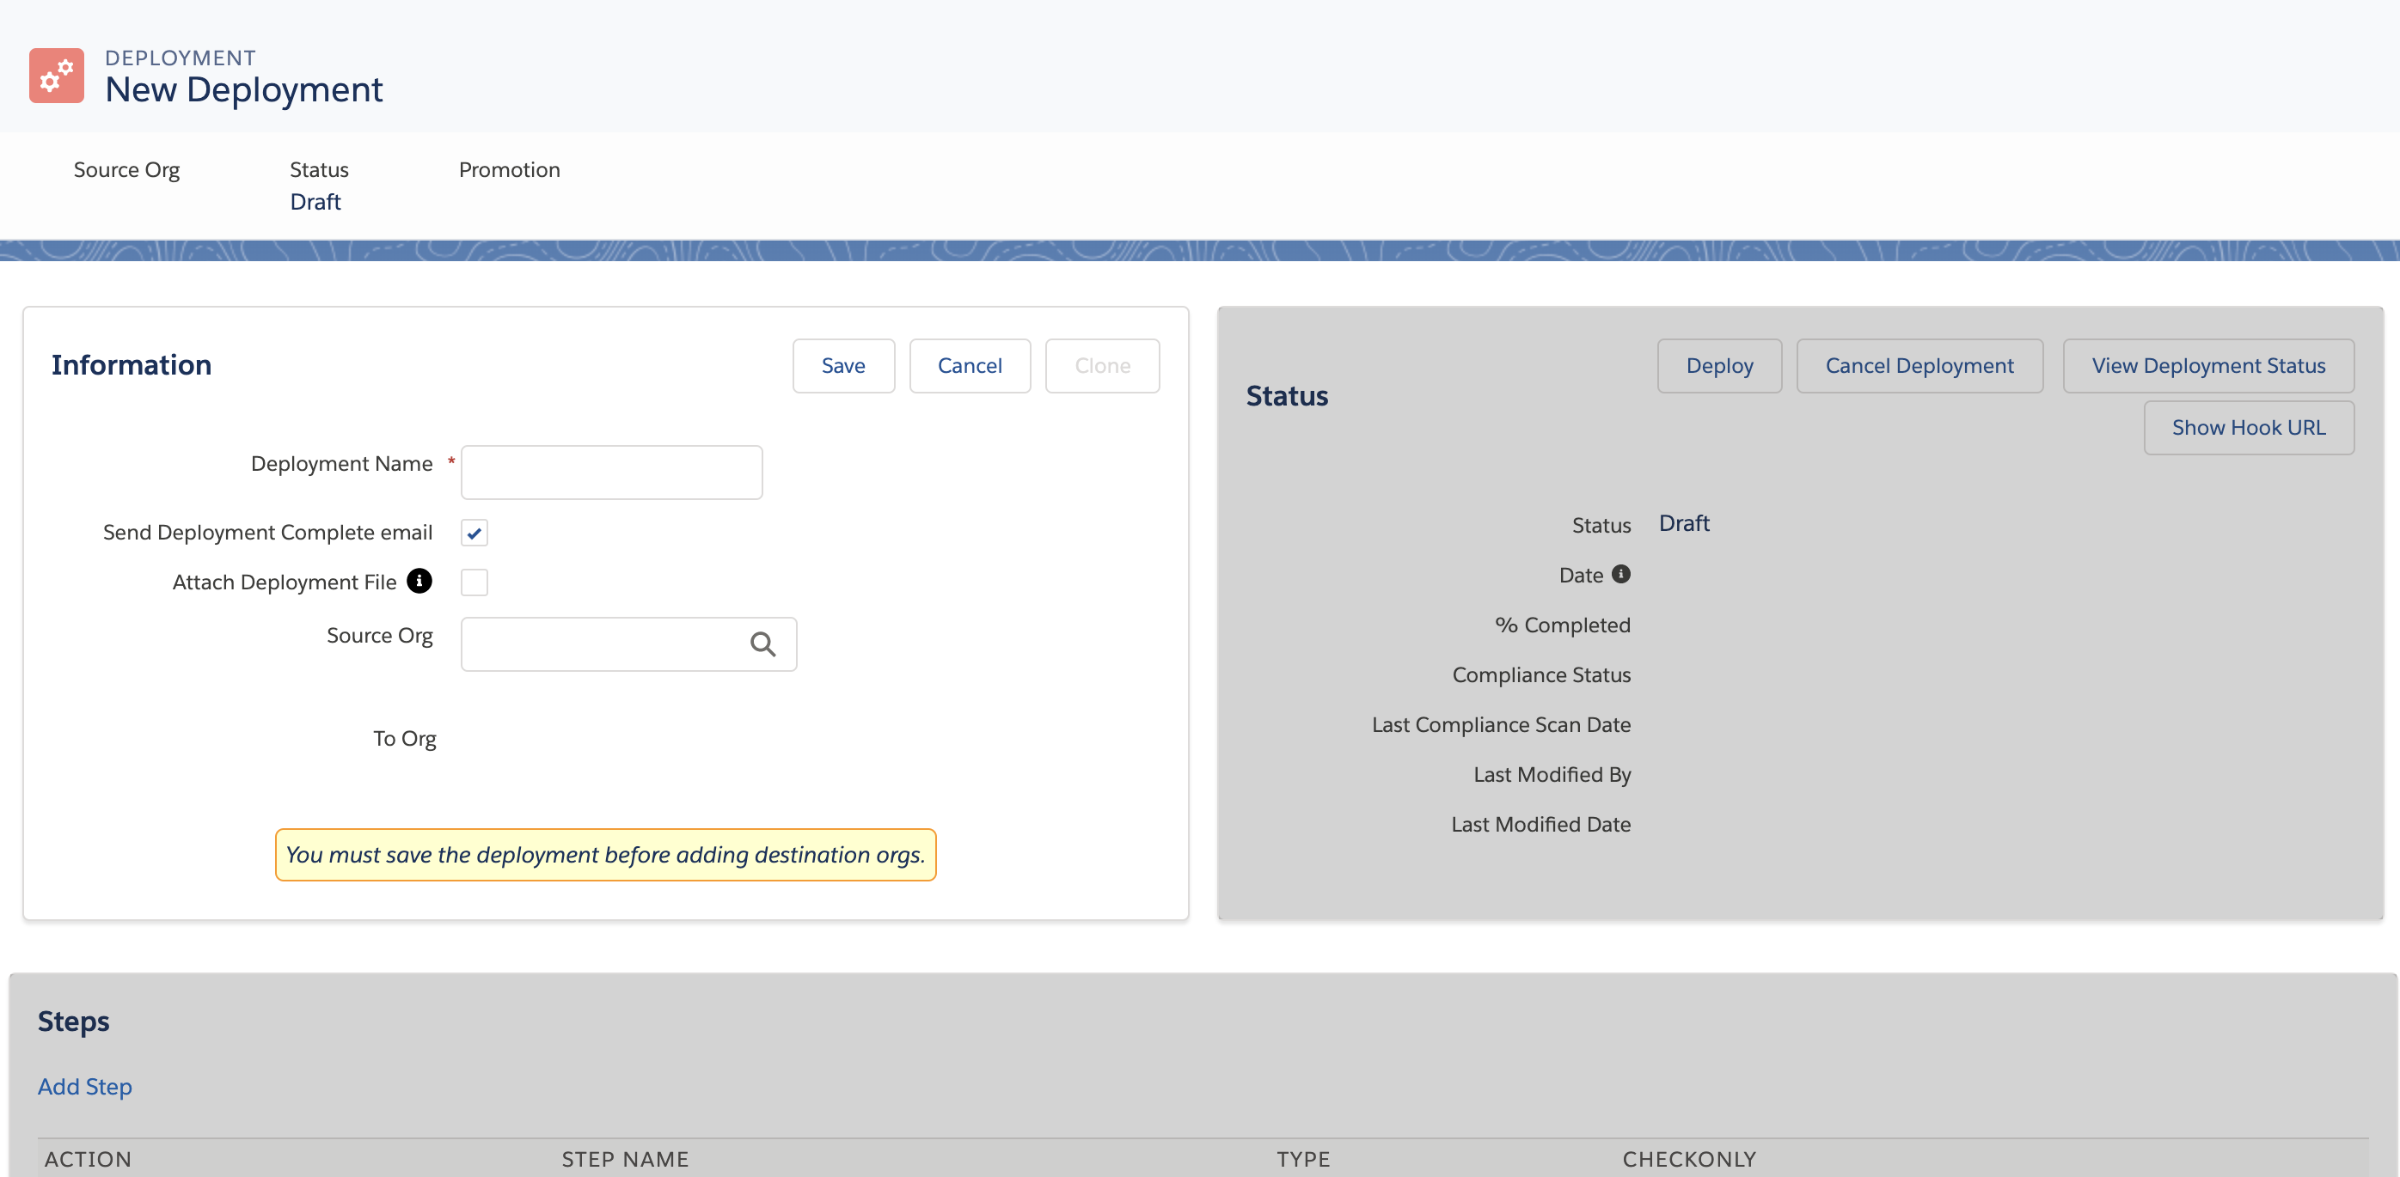Click the CHECKONLY column header

click(x=1688, y=1159)
